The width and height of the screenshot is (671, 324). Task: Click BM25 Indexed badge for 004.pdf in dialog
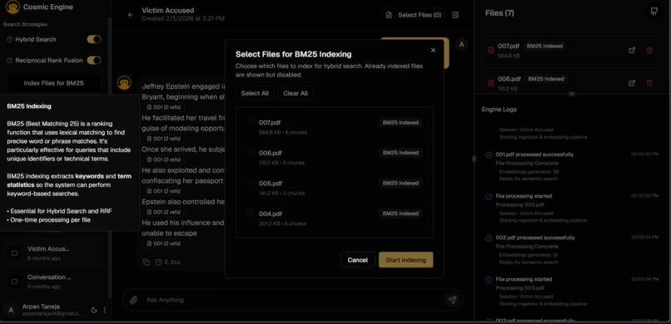click(400, 214)
